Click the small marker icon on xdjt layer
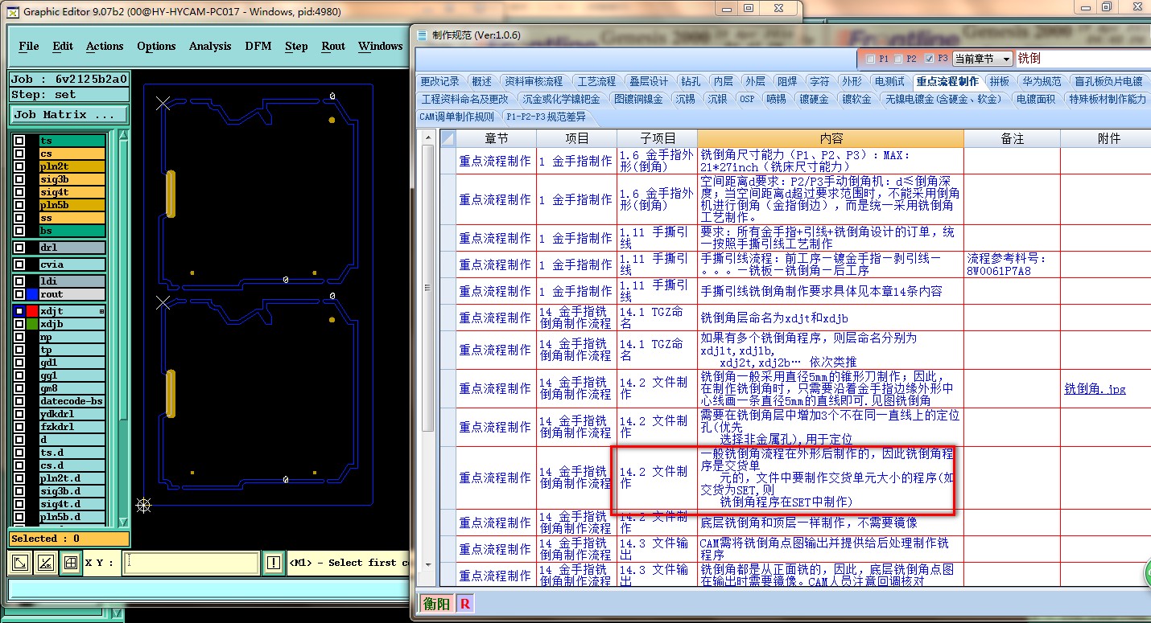Viewport: 1151px width, 623px height. pos(101,311)
